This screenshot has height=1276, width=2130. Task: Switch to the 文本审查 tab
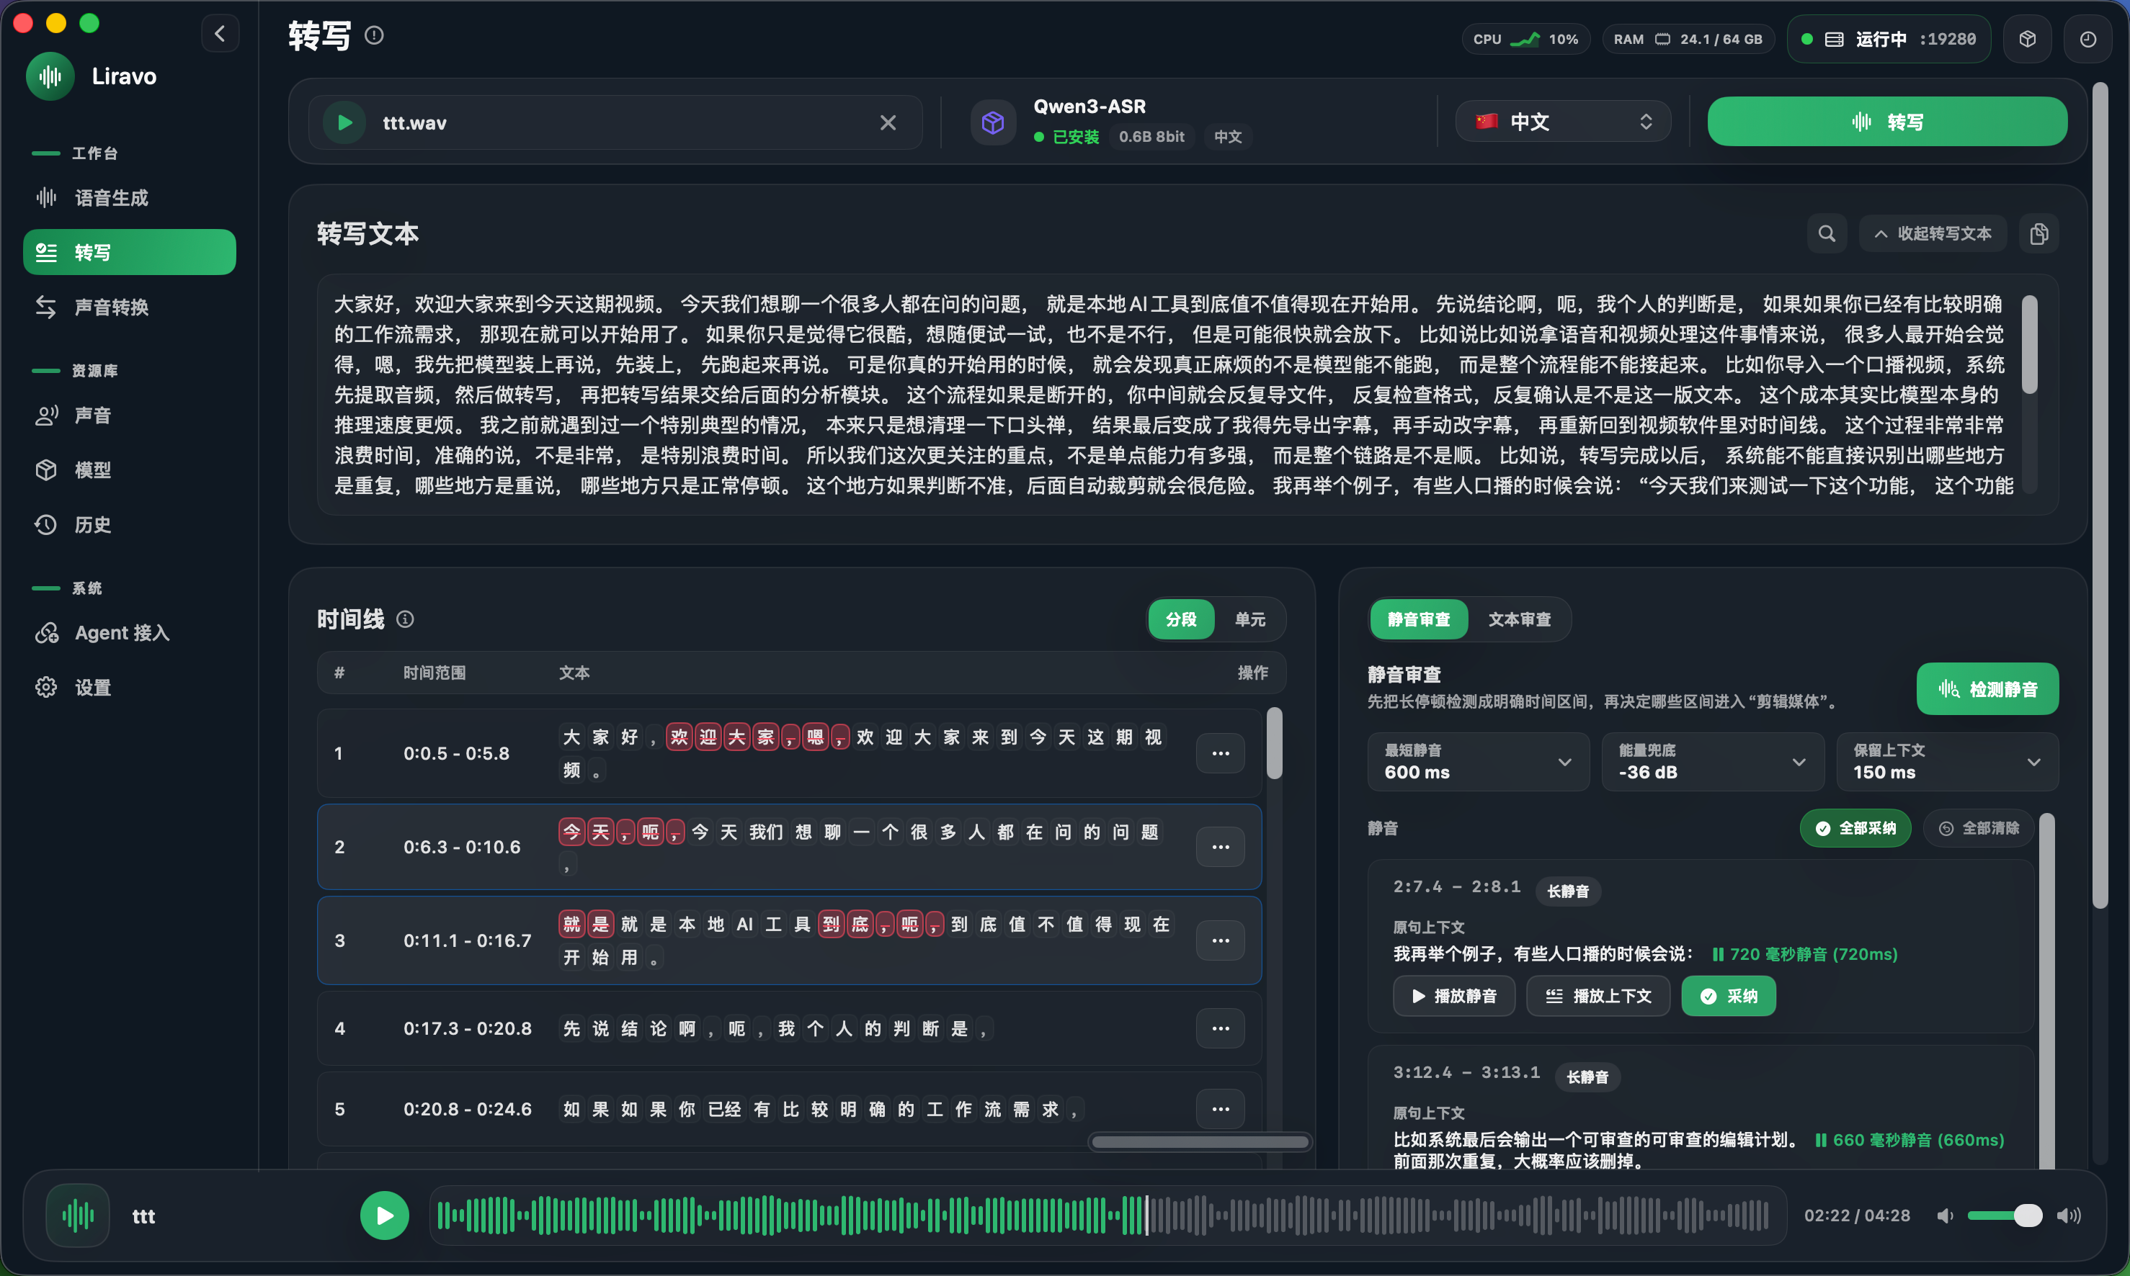(1519, 619)
